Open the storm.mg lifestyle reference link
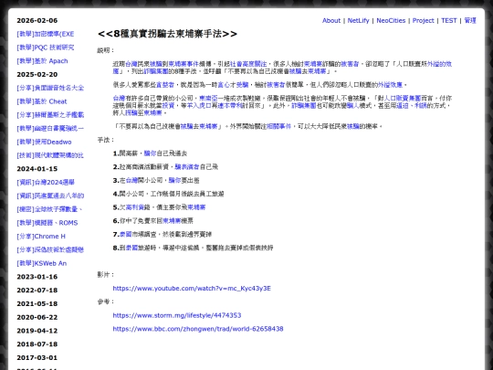Image resolution: width=493 pixels, height=370 pixels. click(177, 315)
